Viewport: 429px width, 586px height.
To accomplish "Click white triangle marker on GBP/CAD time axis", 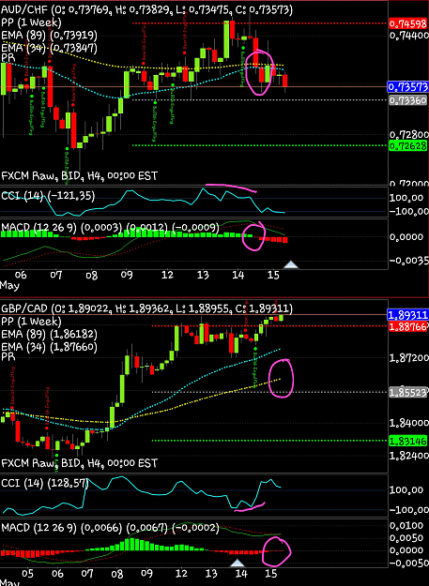I will 238,563.
